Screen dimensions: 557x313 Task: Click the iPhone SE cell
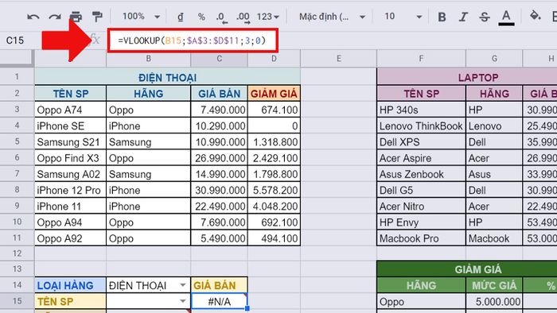70,126
